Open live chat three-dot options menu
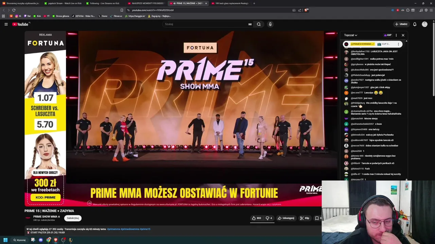 [396, 35]
